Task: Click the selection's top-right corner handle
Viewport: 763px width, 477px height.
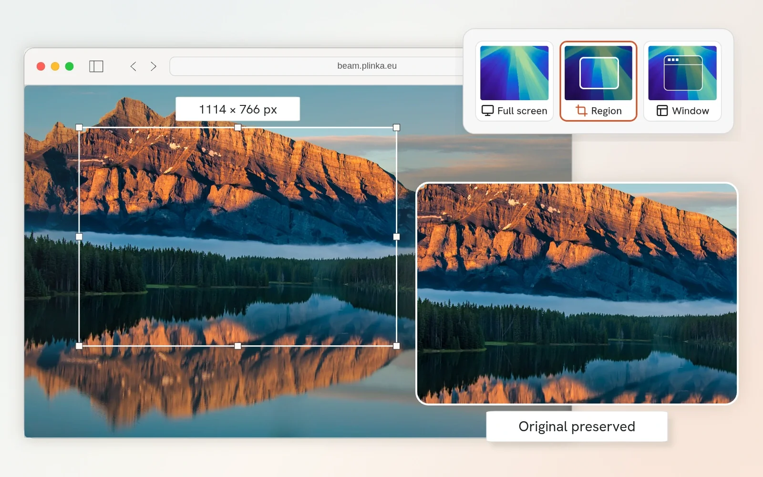Action: (x=396, y=127)
